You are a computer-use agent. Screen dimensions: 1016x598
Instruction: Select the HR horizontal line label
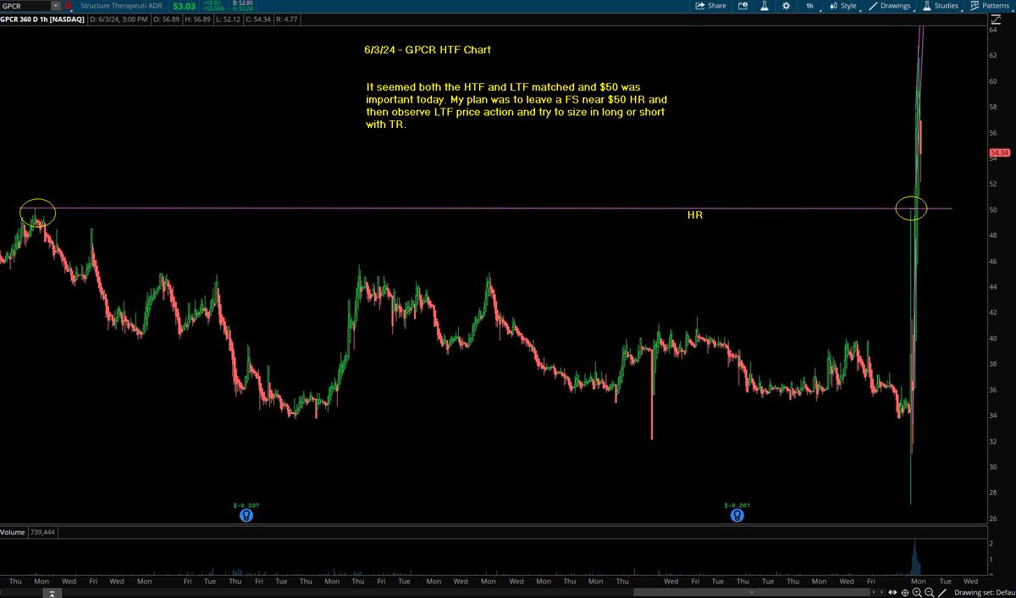click(x=694, y=217)
